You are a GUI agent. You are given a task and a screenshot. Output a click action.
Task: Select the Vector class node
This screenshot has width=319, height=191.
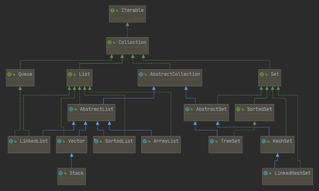[x=72, y=144]
